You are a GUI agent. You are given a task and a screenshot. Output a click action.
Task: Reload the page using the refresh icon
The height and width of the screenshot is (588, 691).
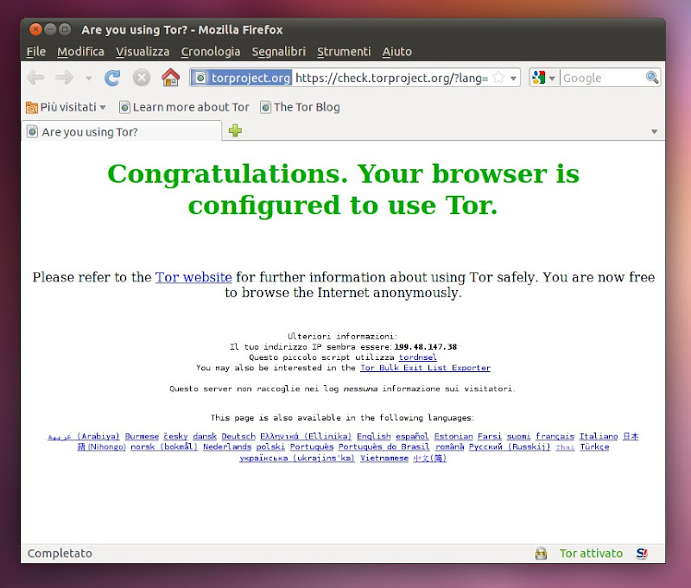pyautogui.click(x=112, y=78)
